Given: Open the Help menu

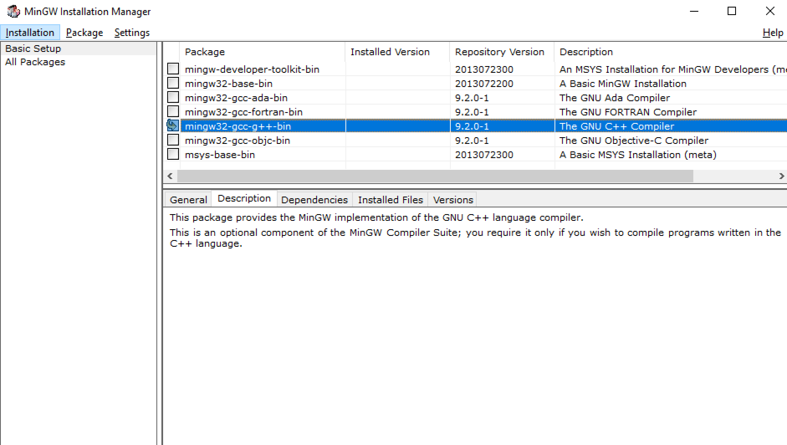Looking at the screenshot, I should coord(773,33).
